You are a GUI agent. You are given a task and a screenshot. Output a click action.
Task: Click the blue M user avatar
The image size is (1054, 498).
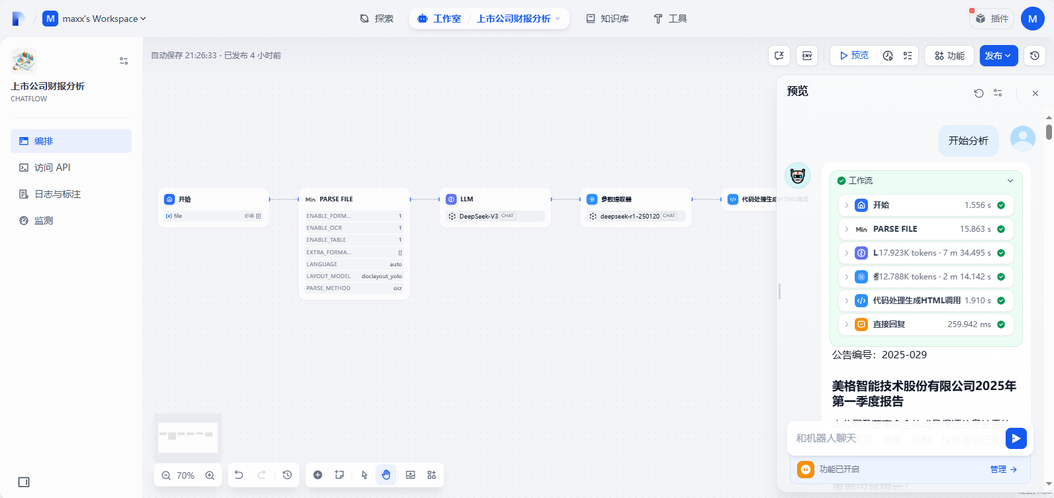tap(1033, 19)
